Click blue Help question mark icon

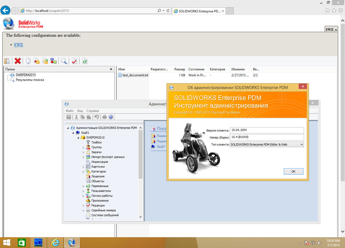pos(111,117)
